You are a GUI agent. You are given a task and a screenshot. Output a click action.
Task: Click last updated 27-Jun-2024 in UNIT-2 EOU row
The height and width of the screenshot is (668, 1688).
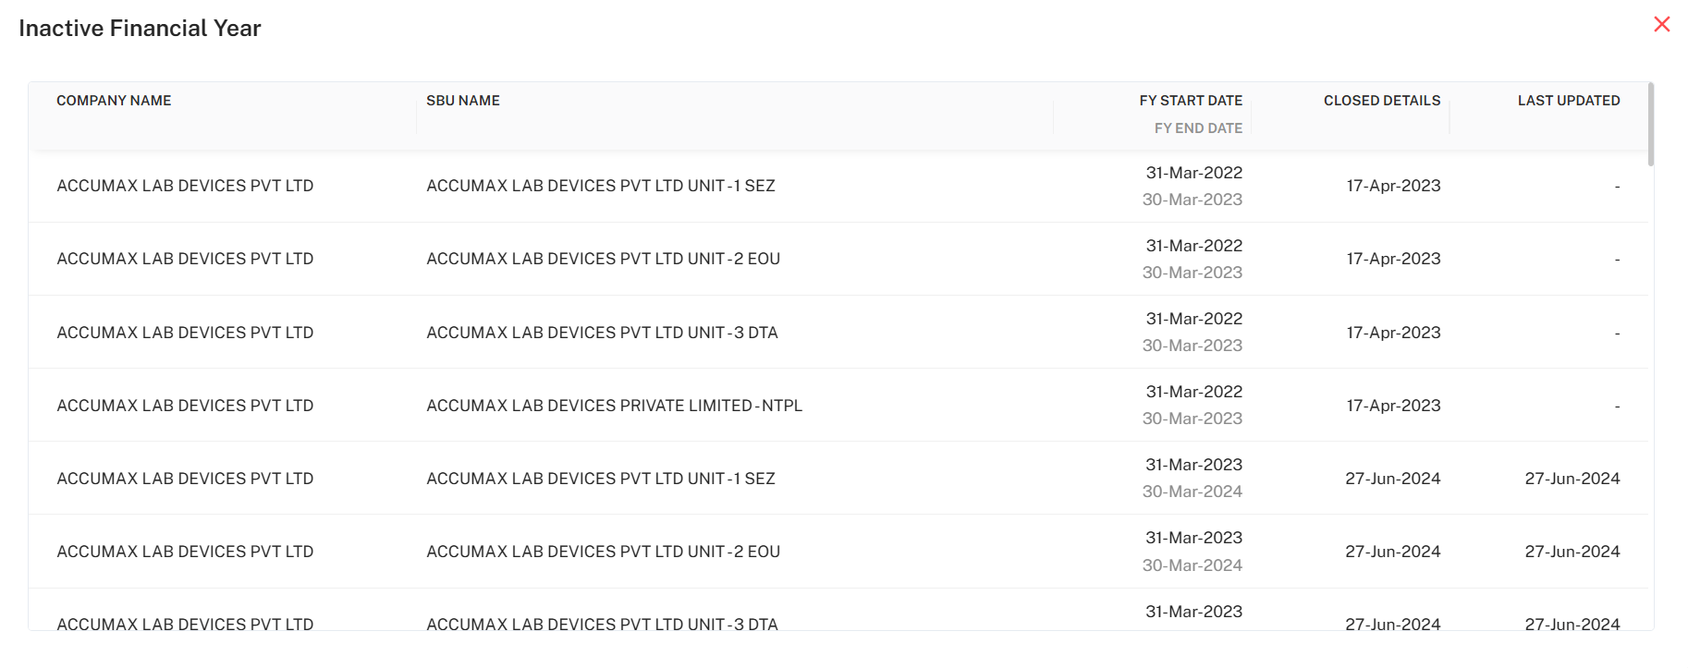point(1572,552)
